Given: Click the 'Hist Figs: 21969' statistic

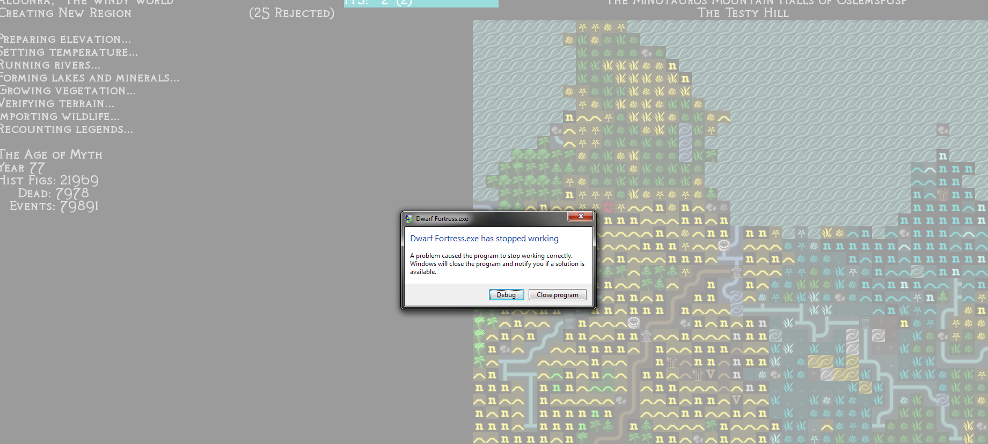Looking at the screenshot, I should point(49,180).
